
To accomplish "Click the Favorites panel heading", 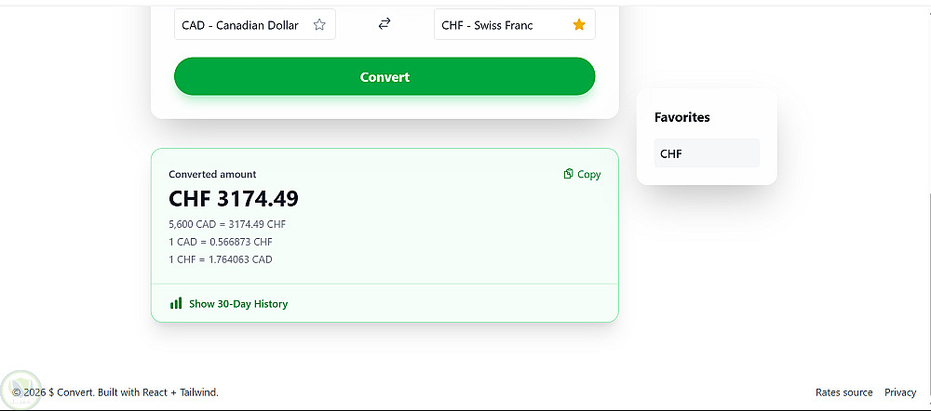I will coord(681,117).
